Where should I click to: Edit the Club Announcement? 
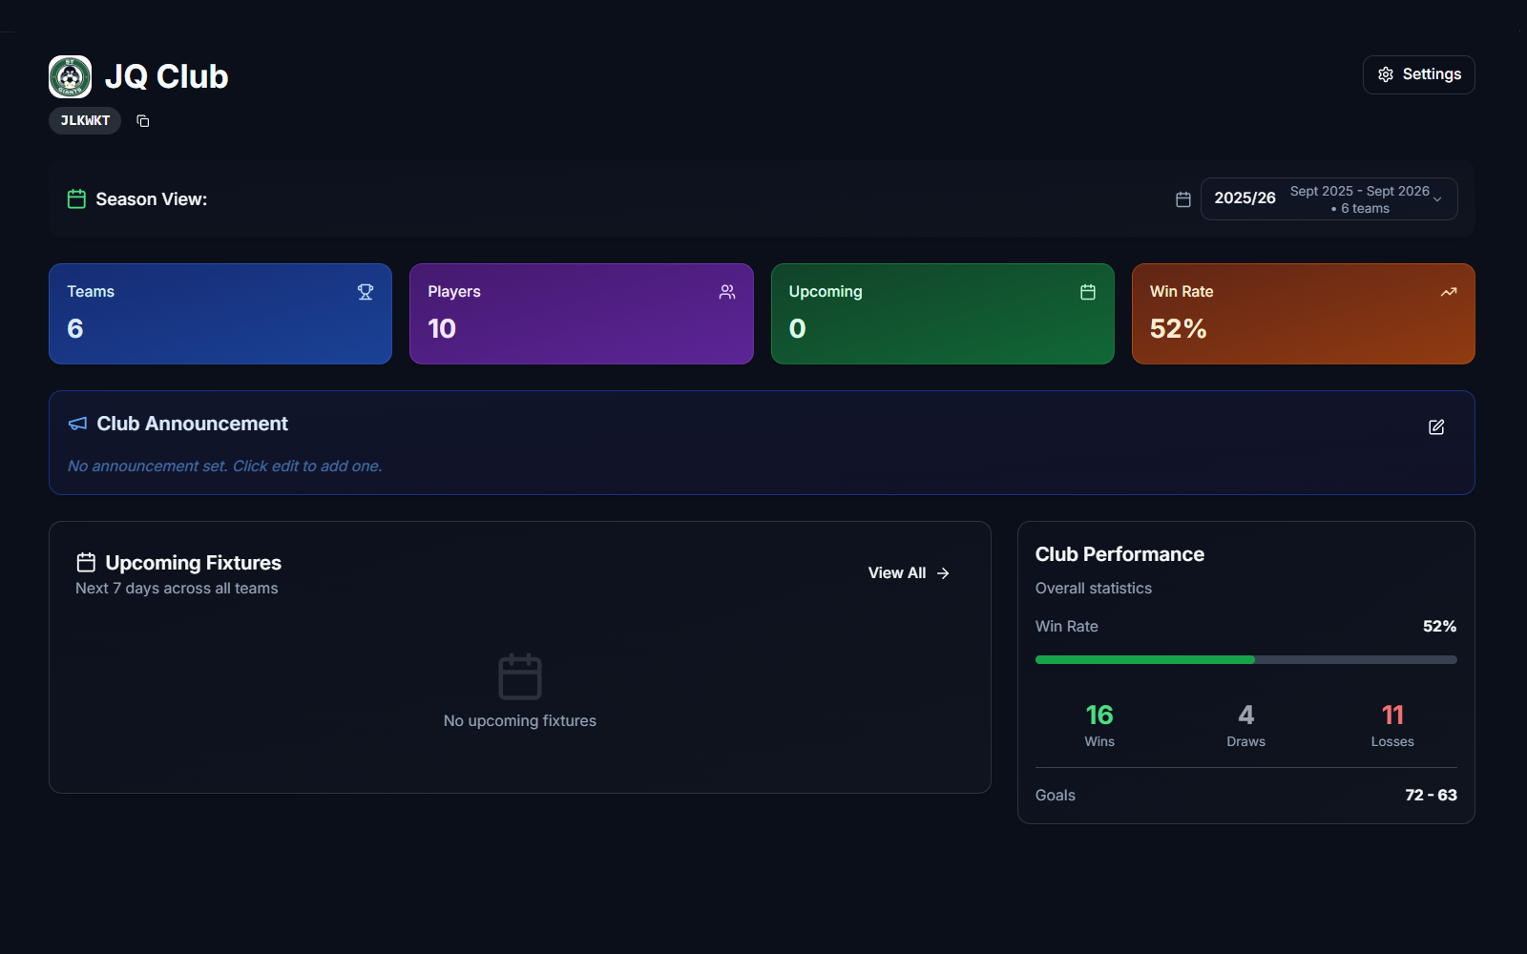click(x=1435, y=427)
